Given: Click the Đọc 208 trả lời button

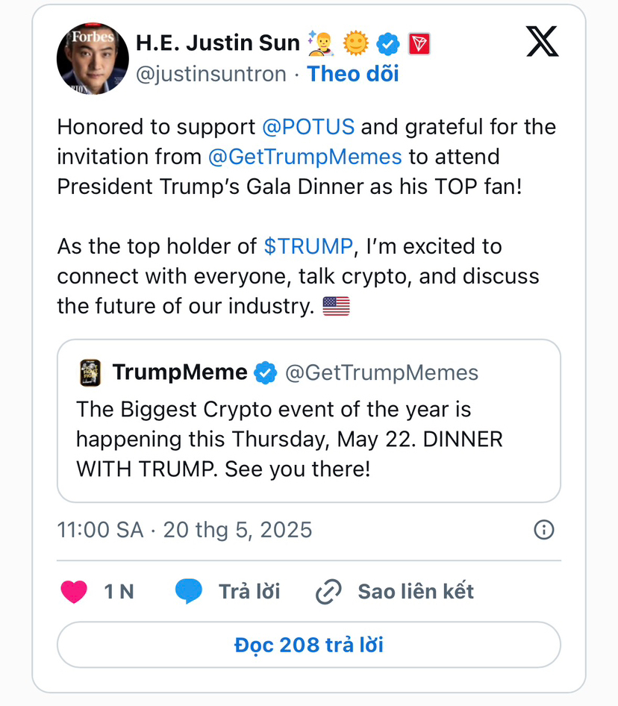Looking at the screenshot, I should point(308,645).
